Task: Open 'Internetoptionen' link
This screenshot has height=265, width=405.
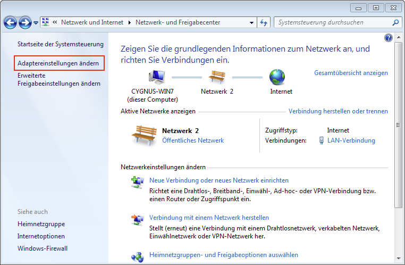Action: click(x=41, y=236)
